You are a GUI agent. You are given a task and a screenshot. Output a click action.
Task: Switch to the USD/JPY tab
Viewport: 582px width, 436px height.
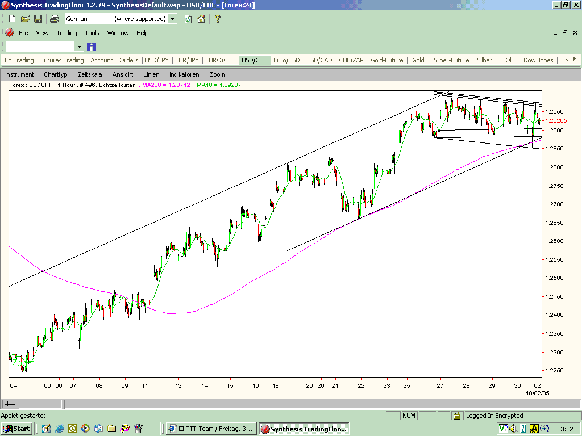coord(157,60)
